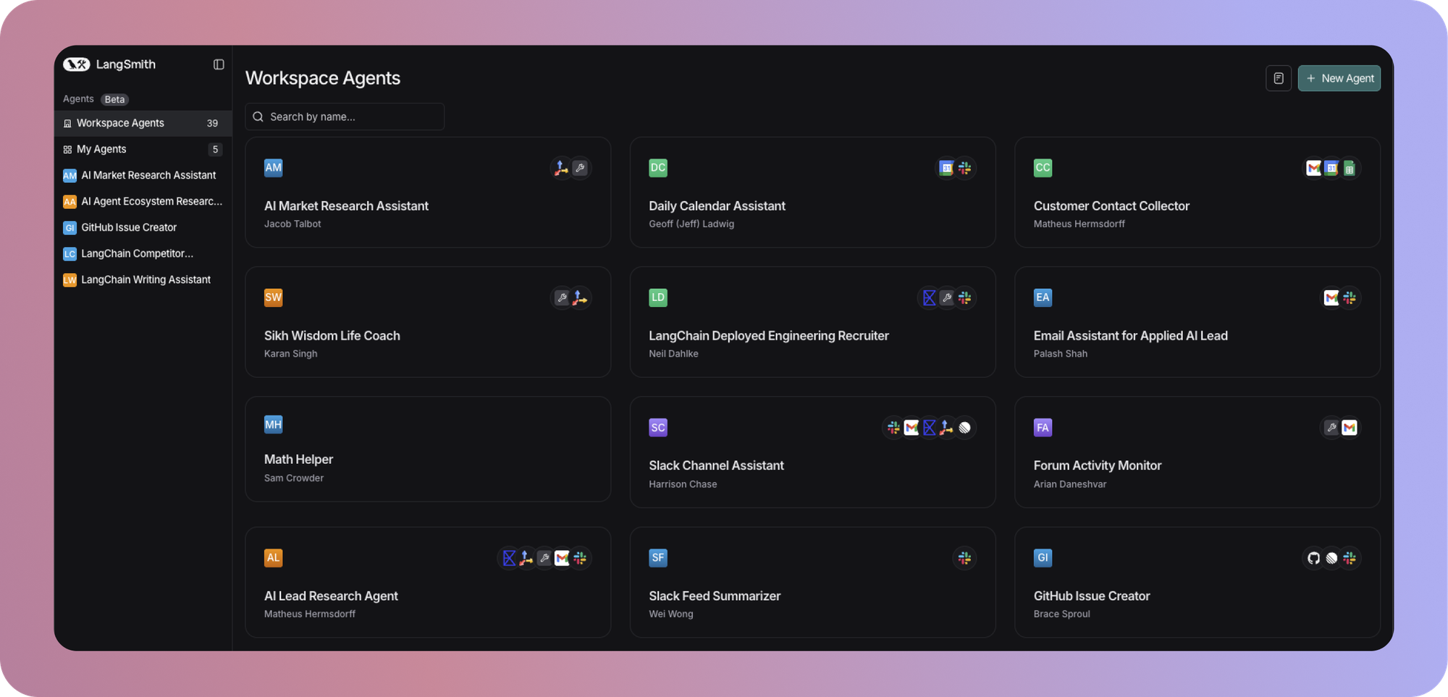Switch to My Agents in the sidebar
Image resolution: width=1448 pixels, height=697 pixels.
pos(102,149)
